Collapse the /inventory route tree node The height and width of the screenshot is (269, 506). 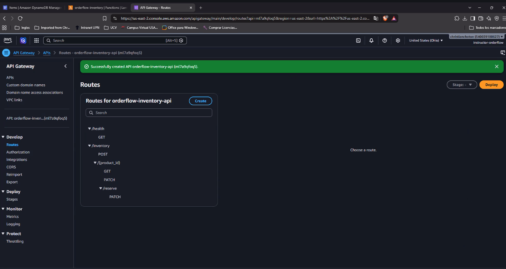click(90, 146)
